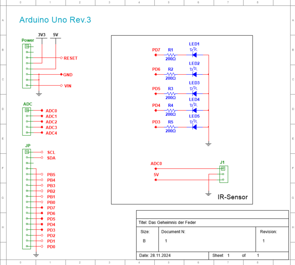Select the PD7 port next to R1
This screenshot has width=295, height=265.
tap(156, 50)
